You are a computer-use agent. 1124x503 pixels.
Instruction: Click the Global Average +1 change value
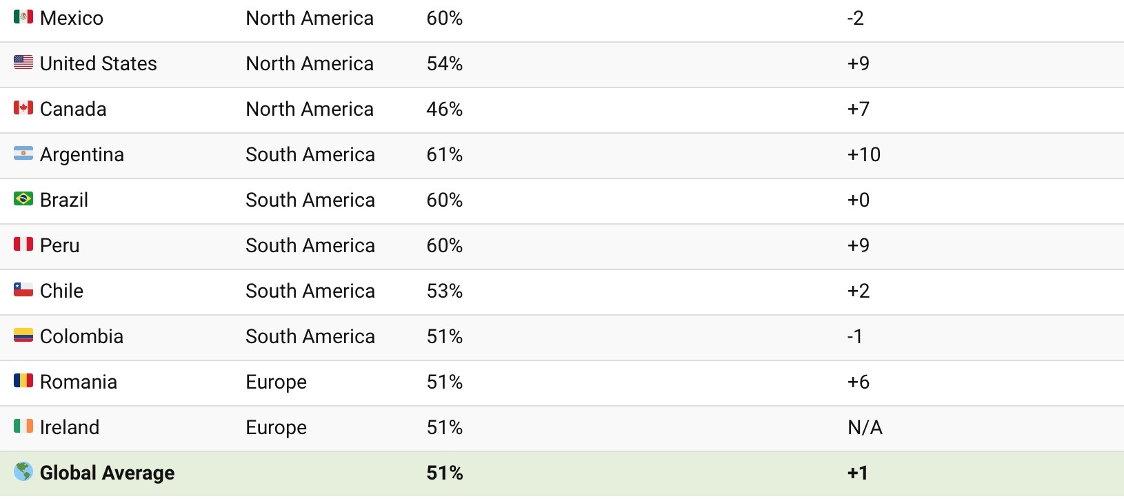coord(858,473)
